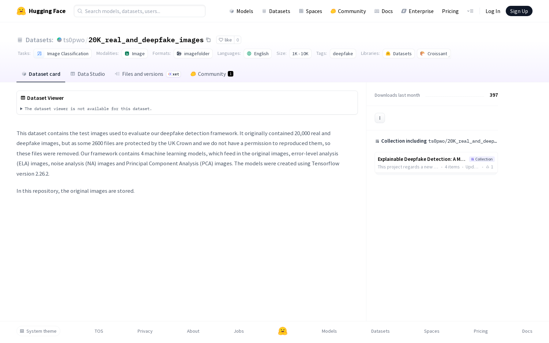Image resolution: width=549 pixels, height=343 pixels.
Task: Open the ts0pwo author profile link
Action: point(74,40)
